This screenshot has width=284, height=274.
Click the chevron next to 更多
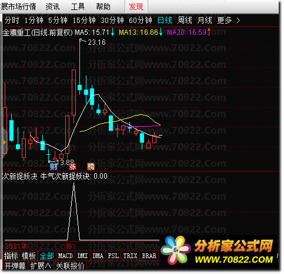click(x=238, y=21)
